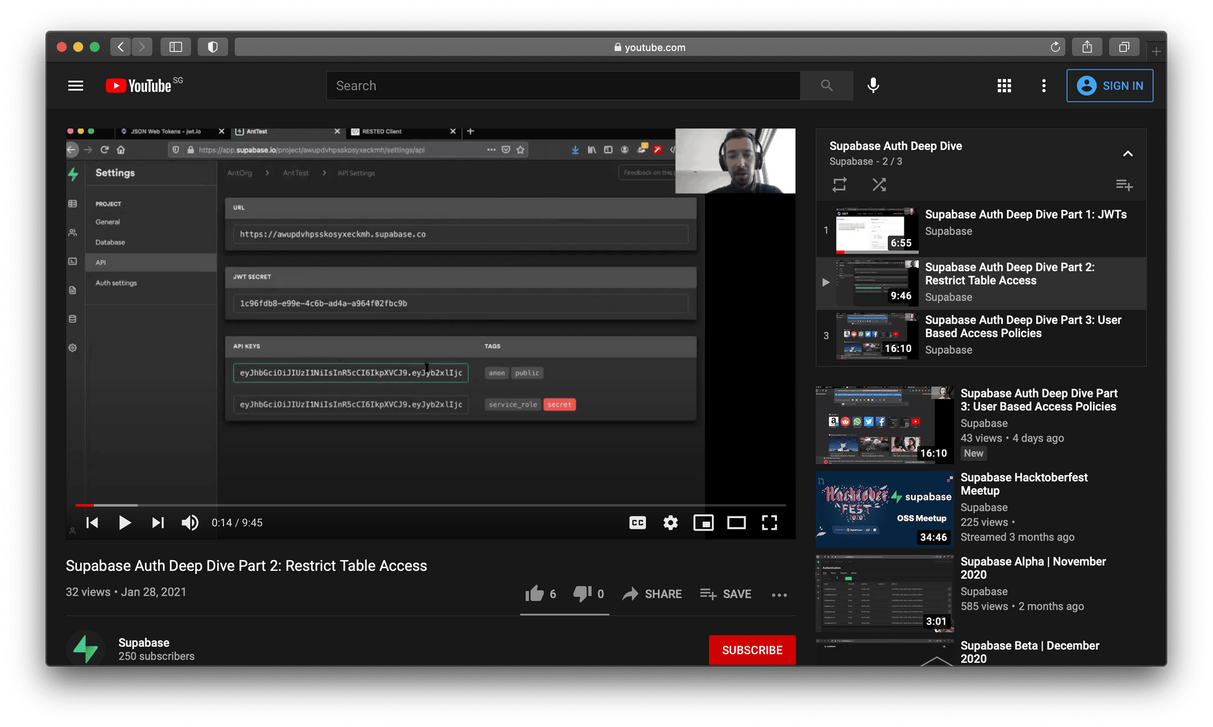The height and width of the screenshot is (727, 1213).
Task: Open a new Safari tab
Action: tap(1156, 52)
